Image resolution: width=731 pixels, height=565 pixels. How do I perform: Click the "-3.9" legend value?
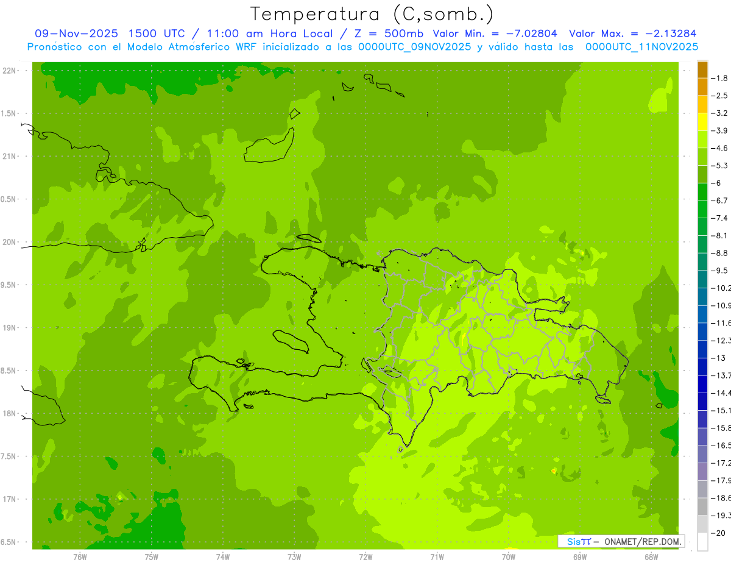coord(719,130)
